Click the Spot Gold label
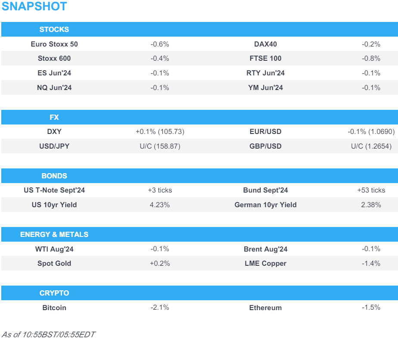 click(54, 264)
